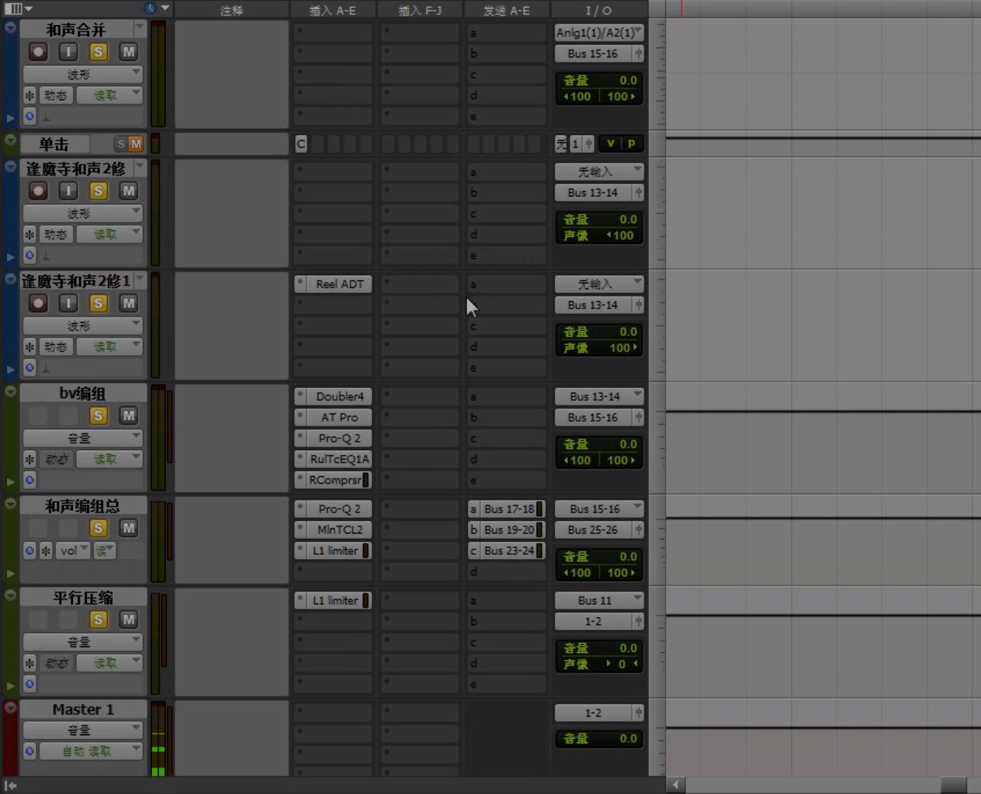Open the Reel ADT plugin insert
The width and height of the screenshot is (981, 794).
[x=339, y=284]
